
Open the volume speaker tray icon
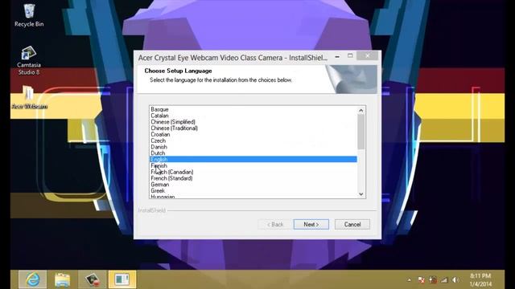point(455,280)
